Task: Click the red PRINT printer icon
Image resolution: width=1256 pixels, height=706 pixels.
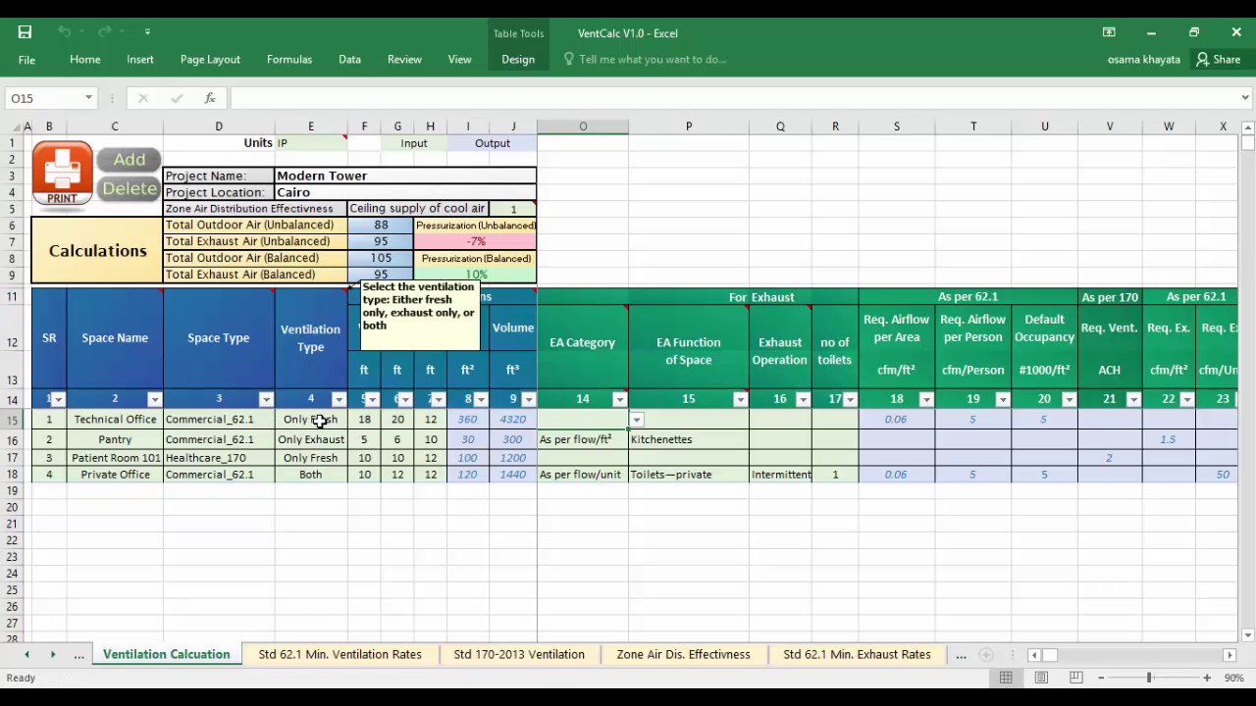Action: point(63,175)
